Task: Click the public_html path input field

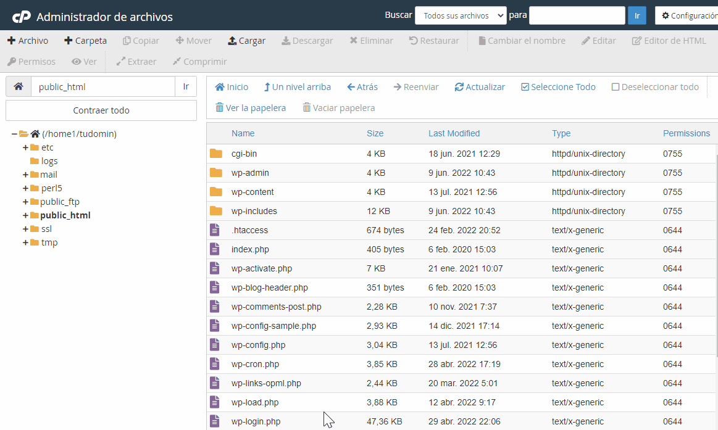Action: [x=103, y=86]
